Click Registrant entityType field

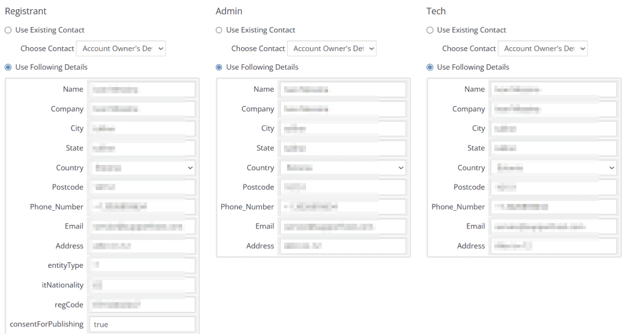(142, 265)
